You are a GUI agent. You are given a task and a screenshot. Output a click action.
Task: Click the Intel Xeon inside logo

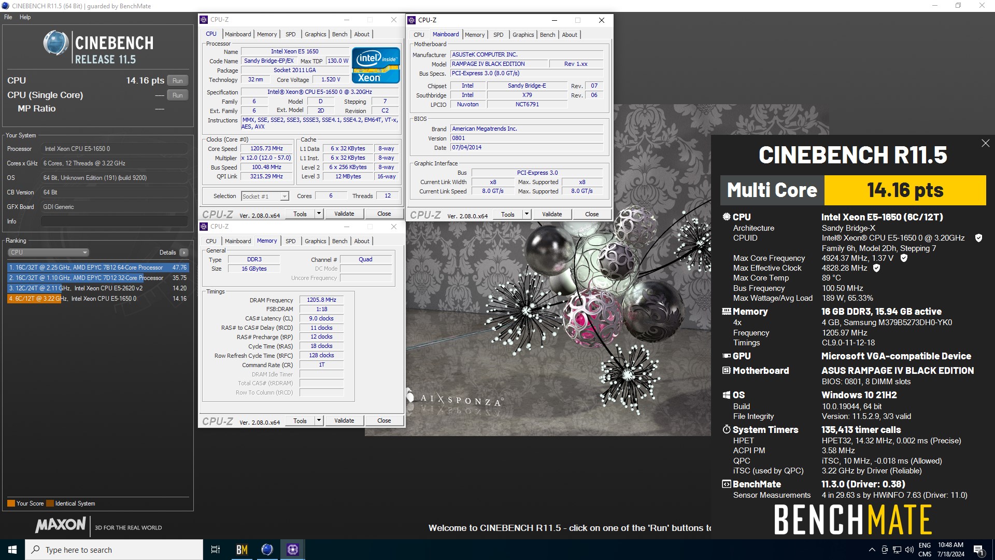point(376,65)
